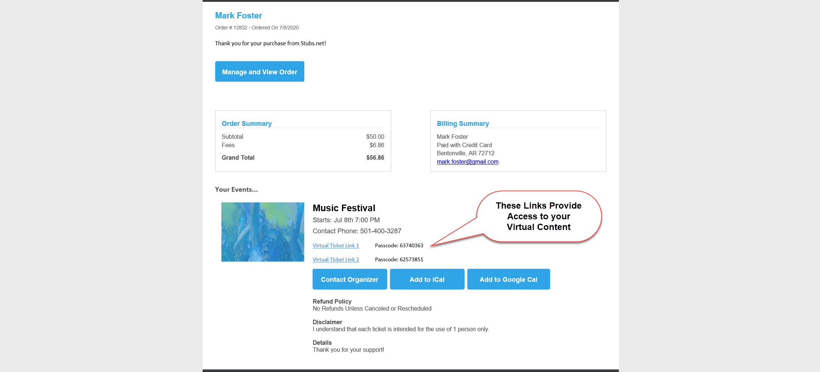Screen dimensions: 820x372
Task: Click the Mark Foster name heading at the top
Action: tap(238, 15)
